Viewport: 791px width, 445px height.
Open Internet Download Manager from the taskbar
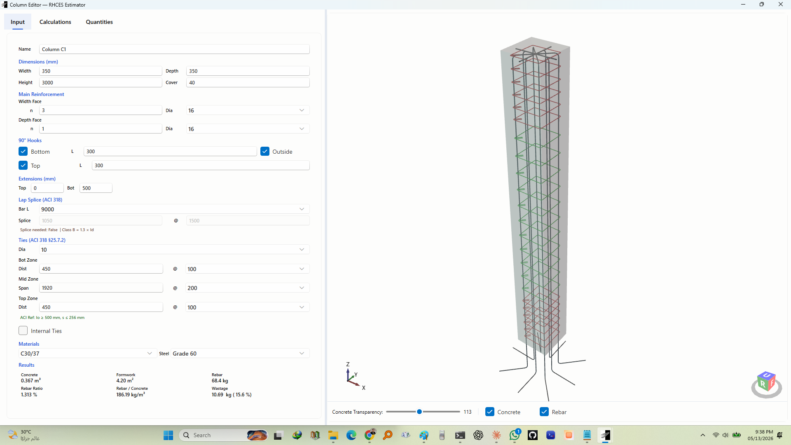[297, 435]
